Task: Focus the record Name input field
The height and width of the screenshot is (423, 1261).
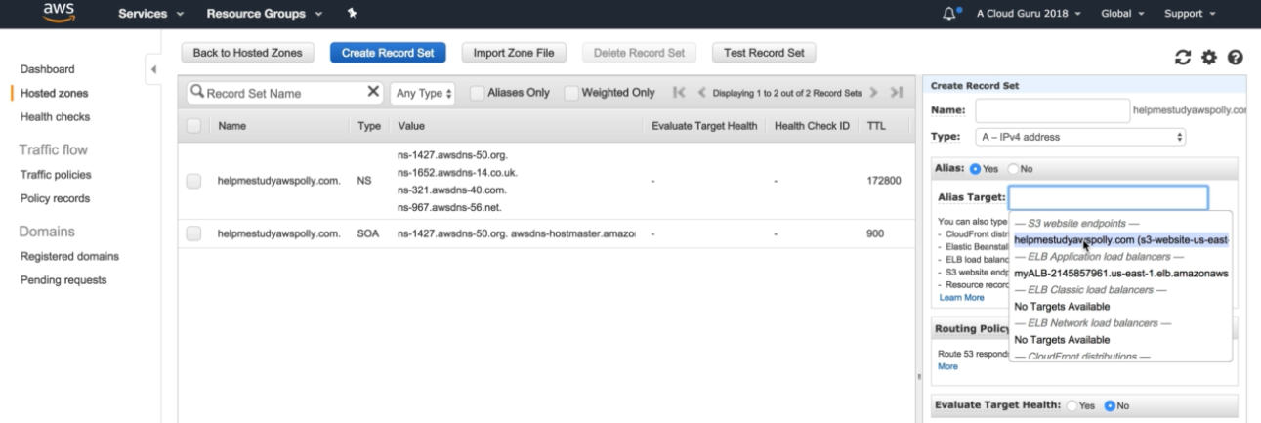Action: (1051, 112)
